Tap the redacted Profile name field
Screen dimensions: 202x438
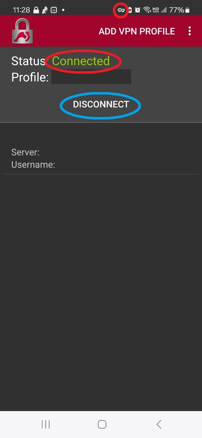pyautogui.click(x=91, y=77)
